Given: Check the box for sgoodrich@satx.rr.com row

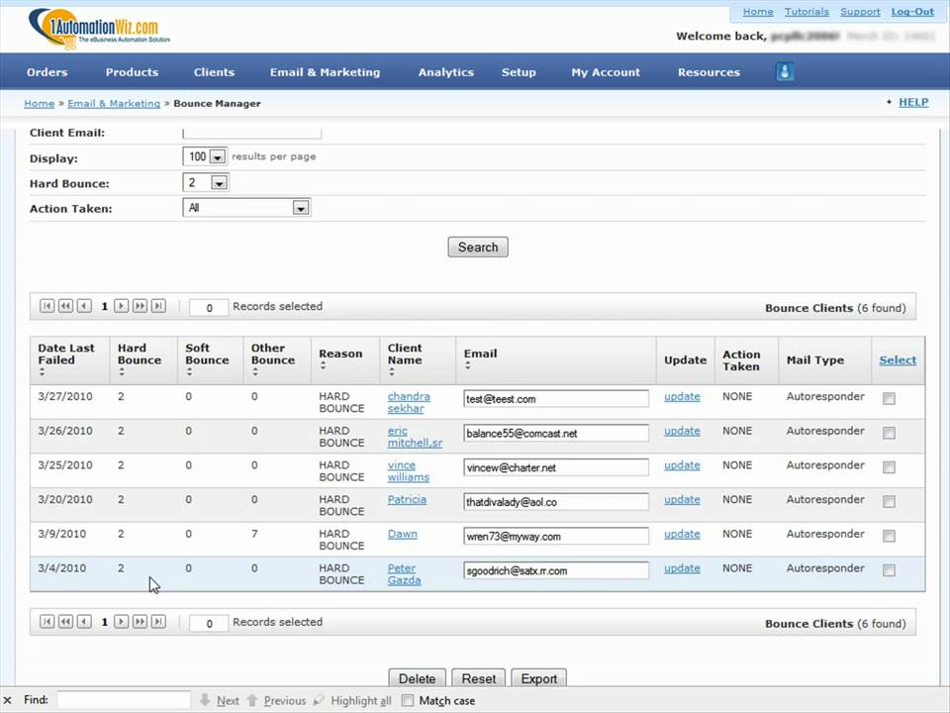Looking at the screenshot, I should pos(889,570).
